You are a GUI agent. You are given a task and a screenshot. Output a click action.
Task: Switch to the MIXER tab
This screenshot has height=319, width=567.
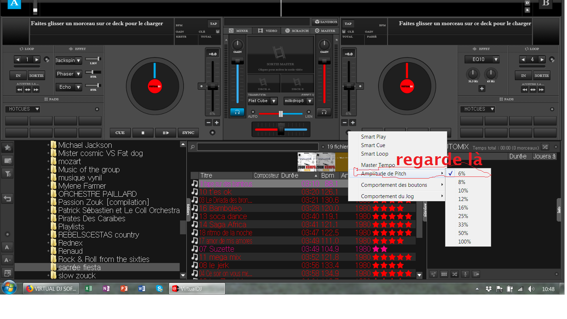click(x=238, y=30)
